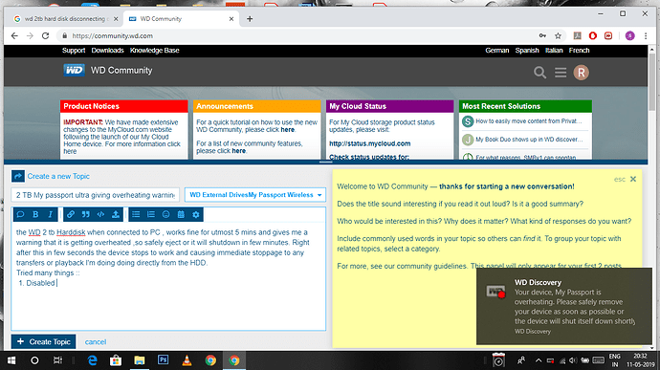Apply Bold formatting in editor

tap(35, 215)
